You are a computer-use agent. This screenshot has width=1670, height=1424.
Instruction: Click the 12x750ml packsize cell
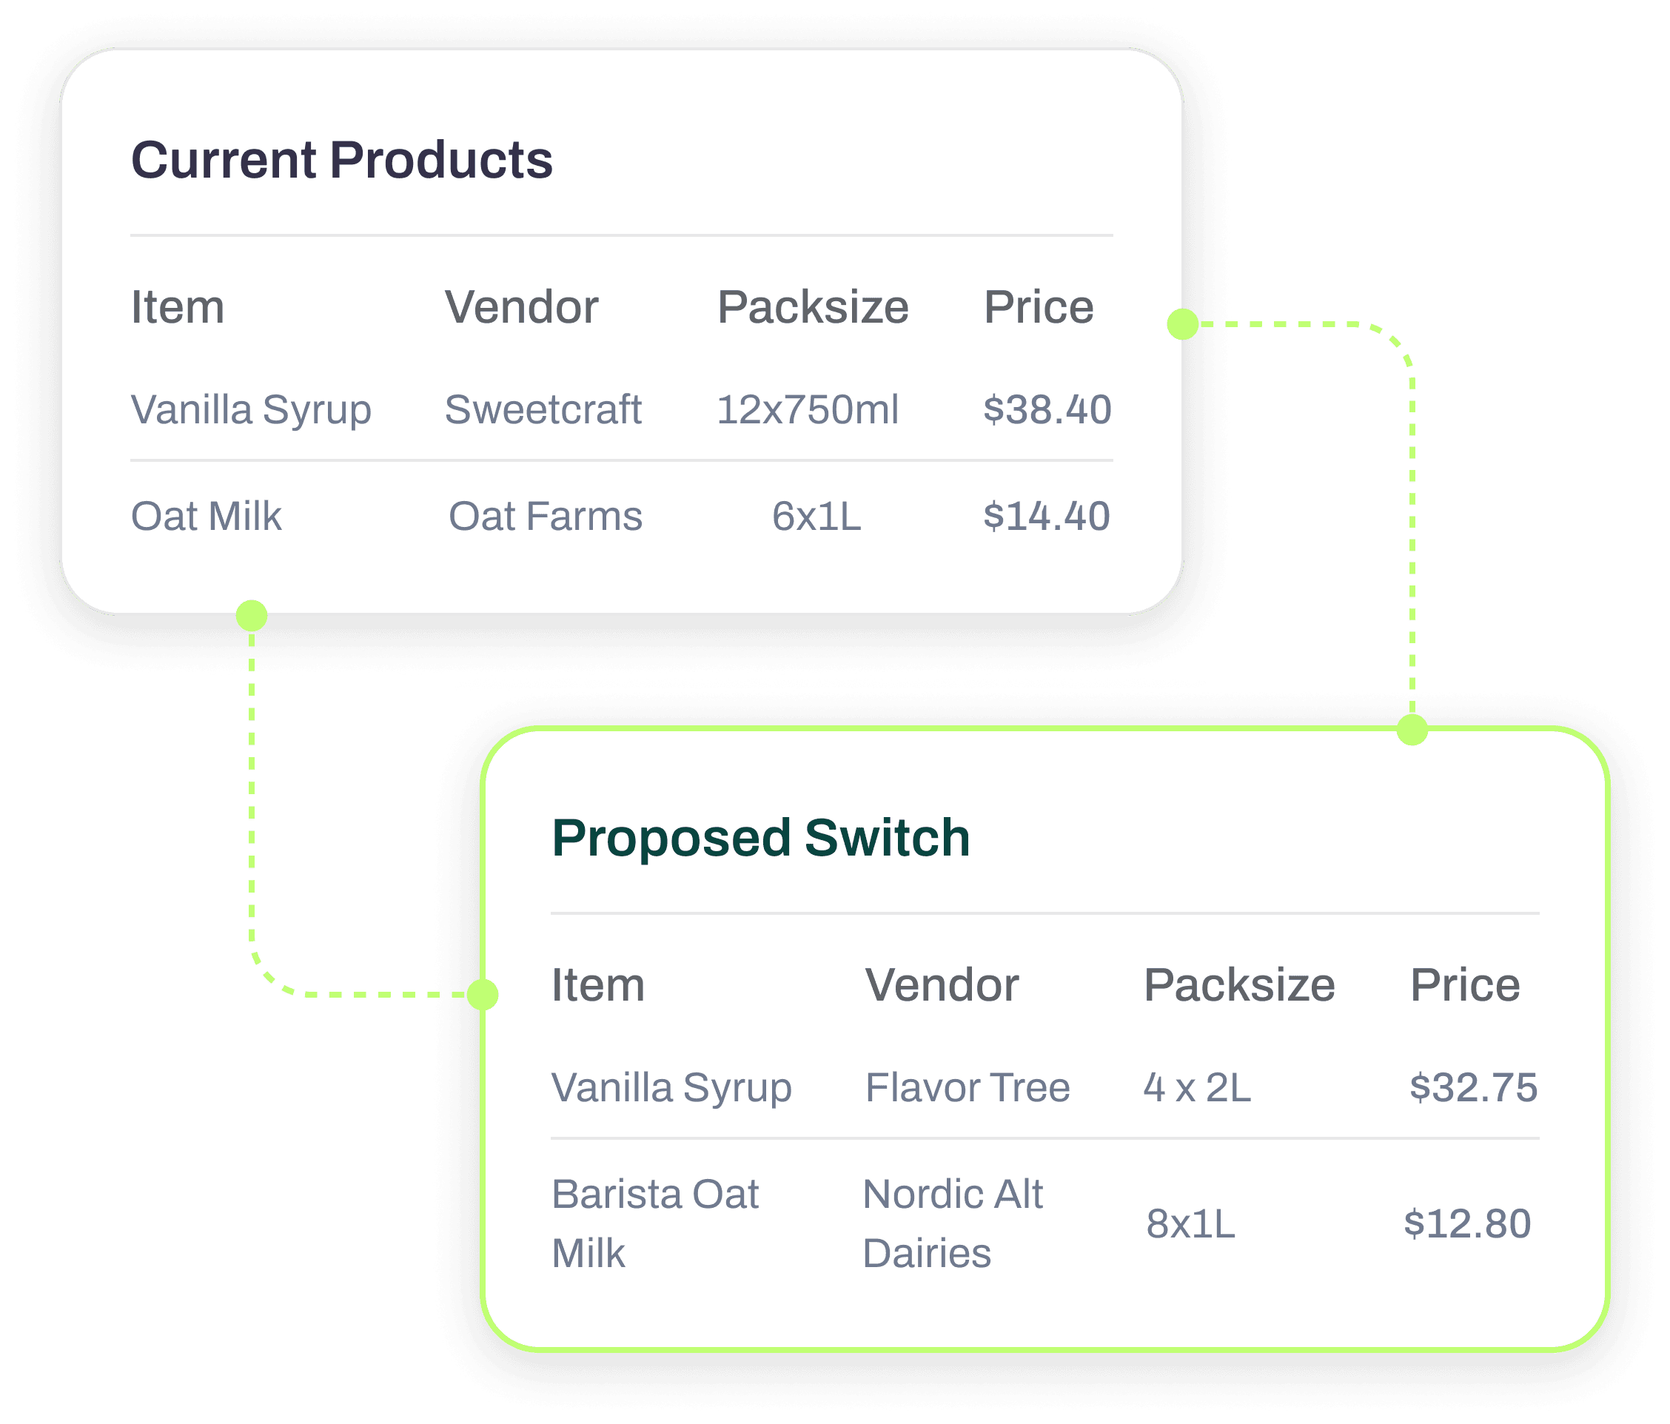pos(808,409)
